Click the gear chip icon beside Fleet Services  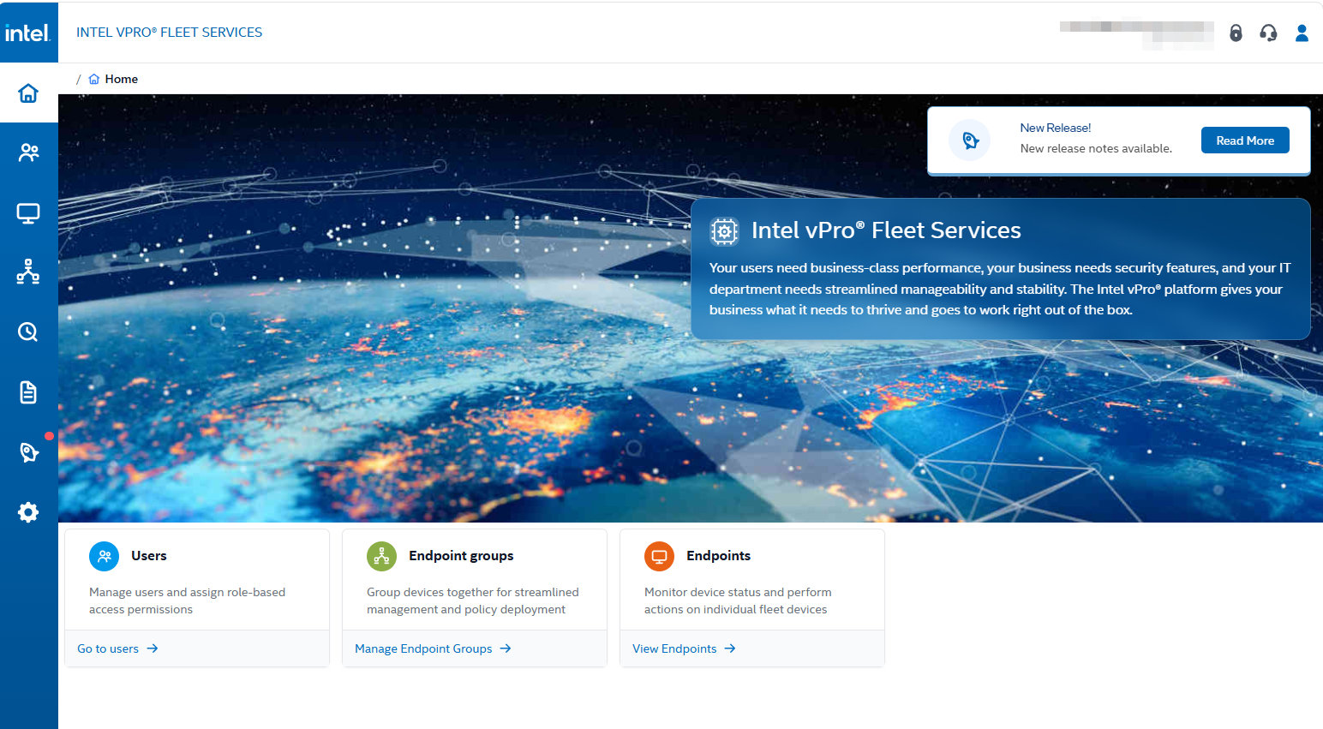pos(724,230)
